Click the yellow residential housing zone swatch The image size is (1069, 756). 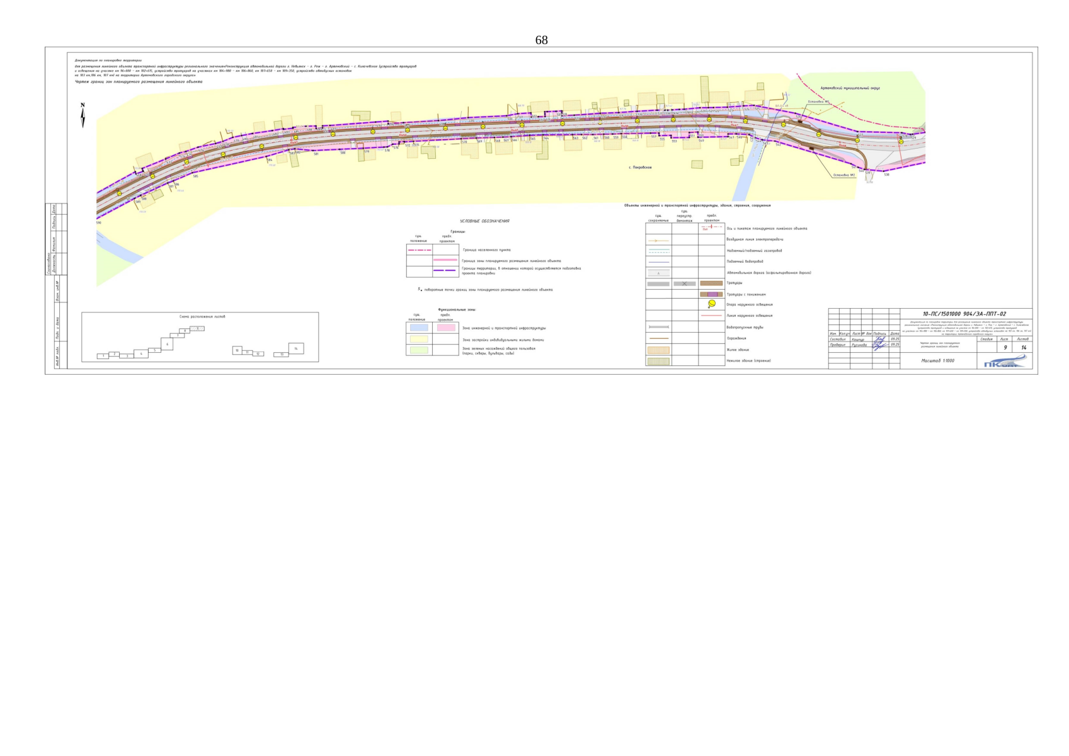pos(419,339)
